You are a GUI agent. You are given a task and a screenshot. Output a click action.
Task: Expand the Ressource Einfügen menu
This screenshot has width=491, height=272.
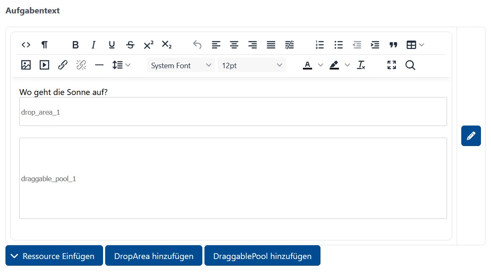click(54, 256)
